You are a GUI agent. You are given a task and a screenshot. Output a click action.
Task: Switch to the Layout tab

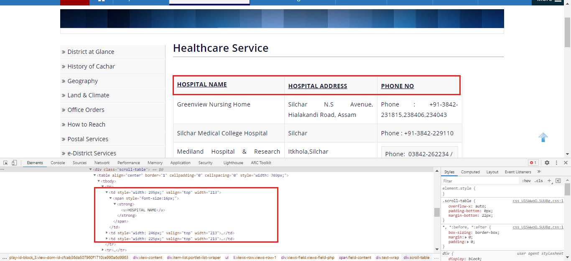tap(492, 172)
